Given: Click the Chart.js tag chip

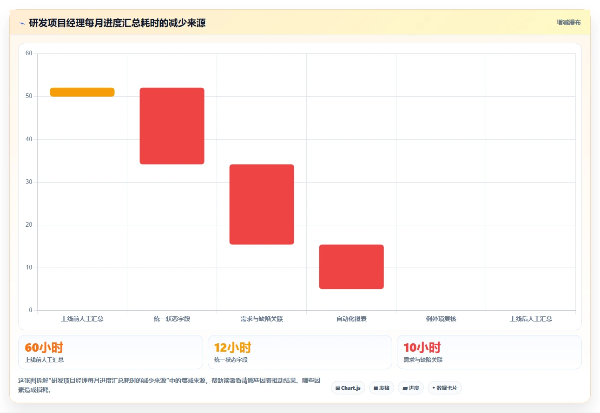Looking at the screenshot, I should click(x=348, y=388).
